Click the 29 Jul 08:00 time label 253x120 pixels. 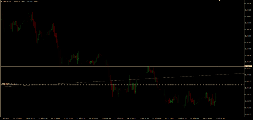click(207, 118)
